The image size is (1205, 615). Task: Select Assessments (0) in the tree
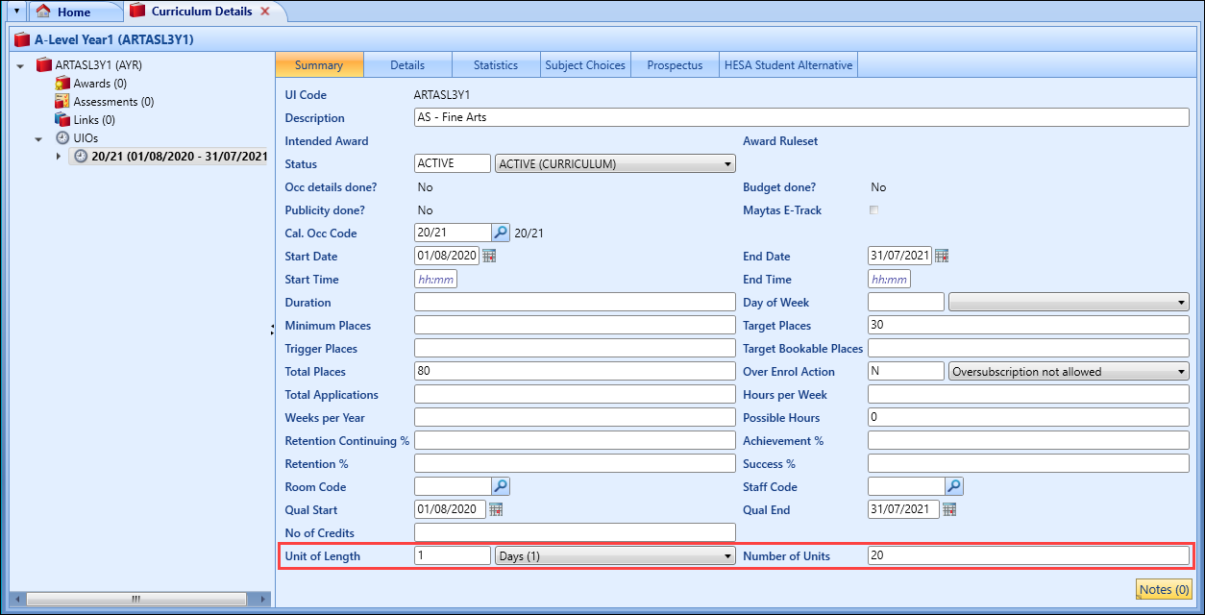click(113, 102)
